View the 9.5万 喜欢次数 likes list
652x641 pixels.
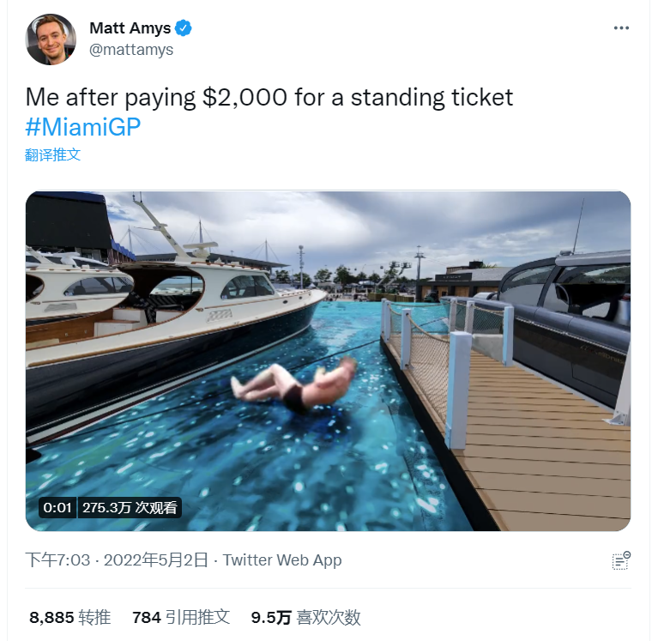tap(305, 617)
